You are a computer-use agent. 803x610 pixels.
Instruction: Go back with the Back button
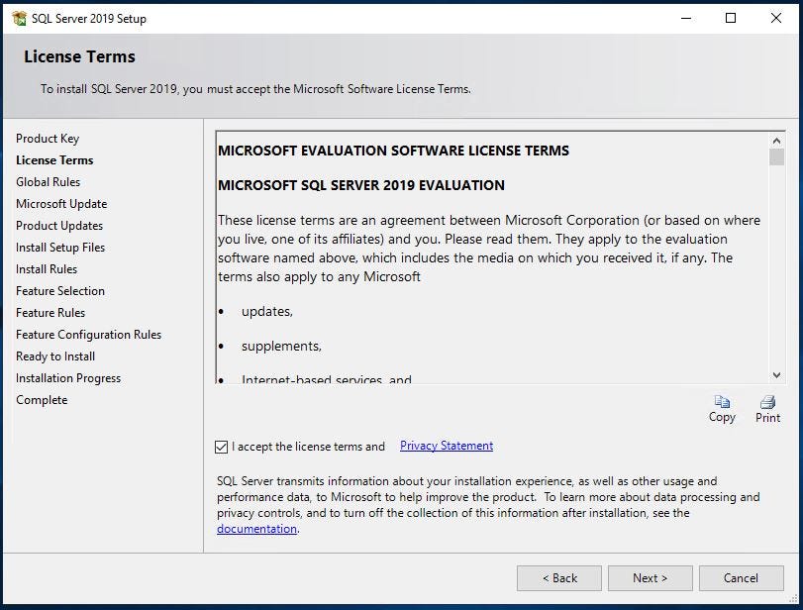click(x=559, y=578)
